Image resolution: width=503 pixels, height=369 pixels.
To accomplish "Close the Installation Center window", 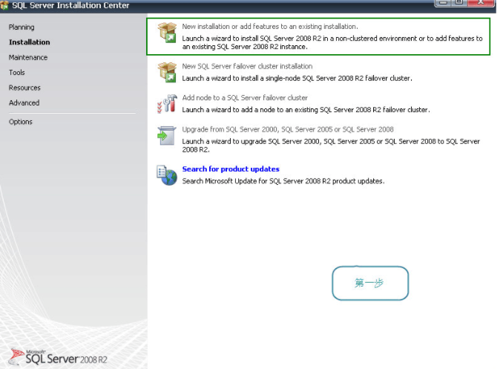I will (481, 2).
